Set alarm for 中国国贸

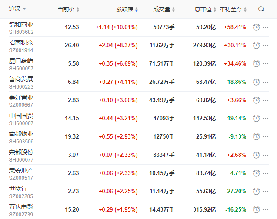click(x=256, y=119)
